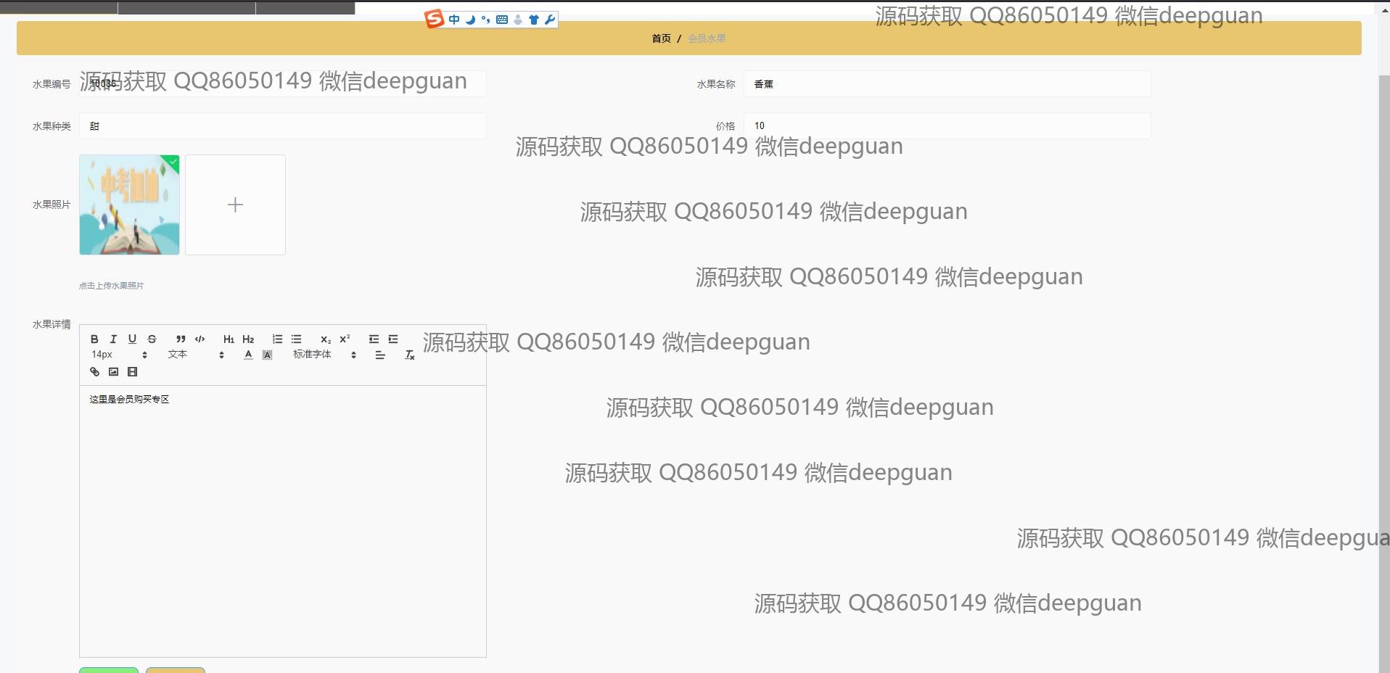The width and height of the screenshot is (1390, 673).
Task: Increase the paragraph indent
Action: (393, 339)
